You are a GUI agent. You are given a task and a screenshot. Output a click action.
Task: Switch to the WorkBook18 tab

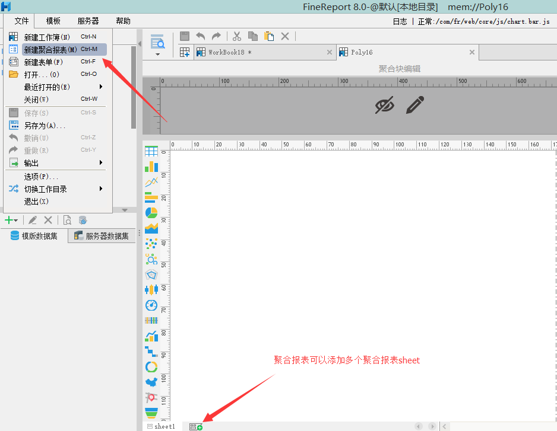click(x=265, y=53)
